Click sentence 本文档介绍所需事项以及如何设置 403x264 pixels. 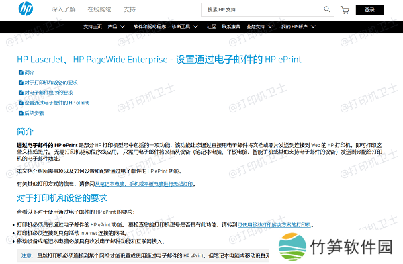pos(99,171)
